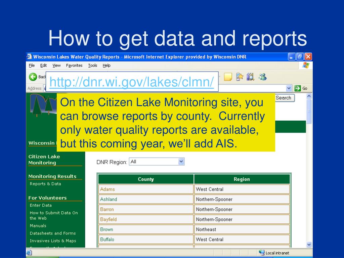Click the scrollbar down arrow
The height and width of the screenshot is (258, 344).
pos(309,245)
